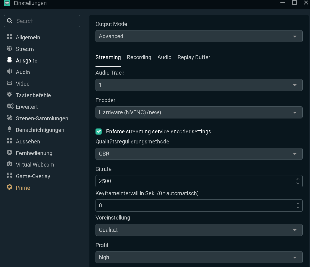Open Szenen-Sammlungen settings section

tap(42, 118)
